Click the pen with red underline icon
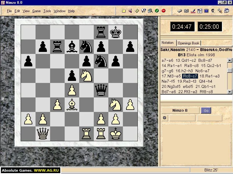Viewport: 233px width, 174px height. (x=193, y=11)
